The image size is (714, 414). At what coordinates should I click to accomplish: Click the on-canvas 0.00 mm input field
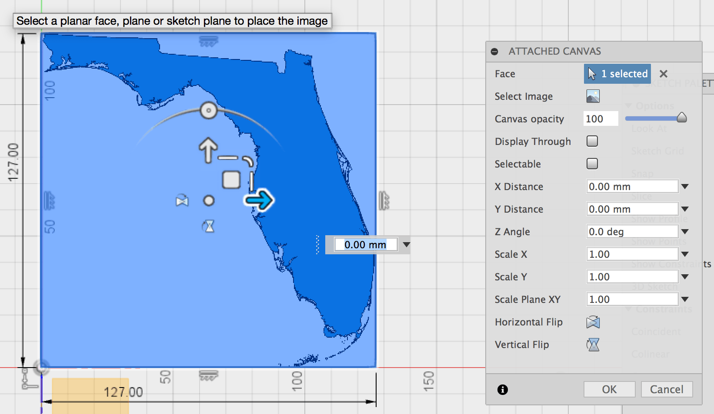366,245
